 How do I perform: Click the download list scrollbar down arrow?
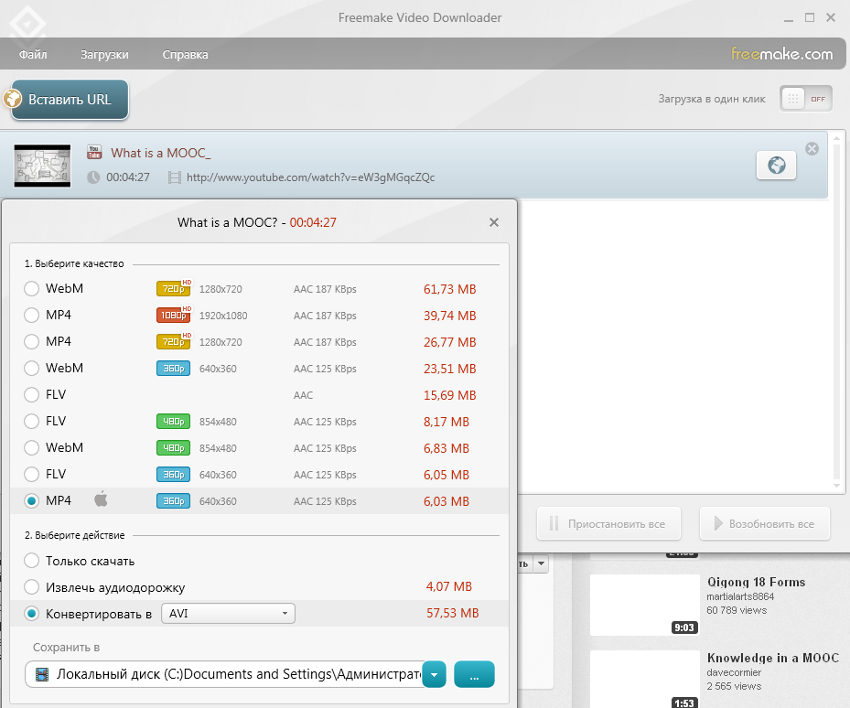[x=836, y=486]
